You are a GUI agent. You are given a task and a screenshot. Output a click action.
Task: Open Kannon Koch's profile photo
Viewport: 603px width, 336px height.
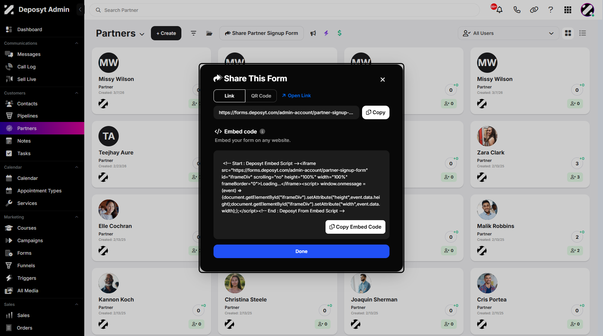(109, 283)
